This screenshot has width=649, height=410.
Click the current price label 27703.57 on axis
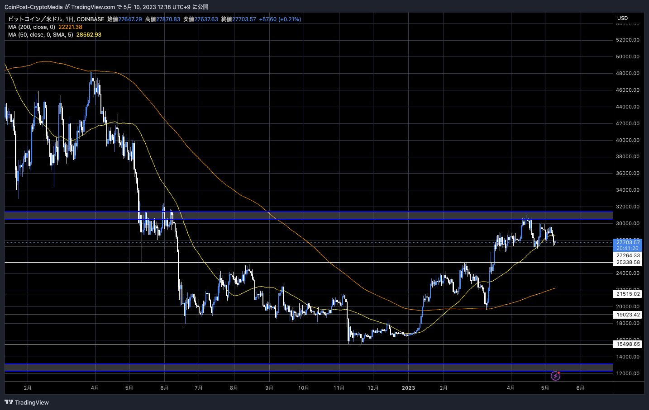tap(628, 242)
